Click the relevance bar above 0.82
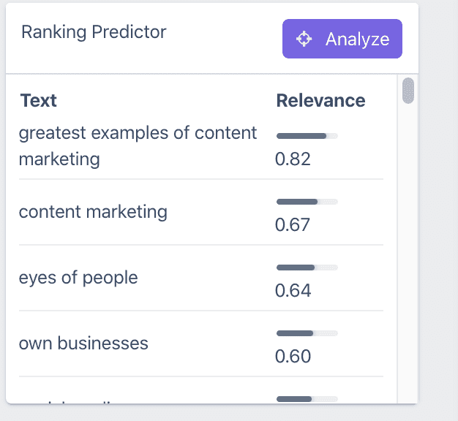 (x=307, y=136)
